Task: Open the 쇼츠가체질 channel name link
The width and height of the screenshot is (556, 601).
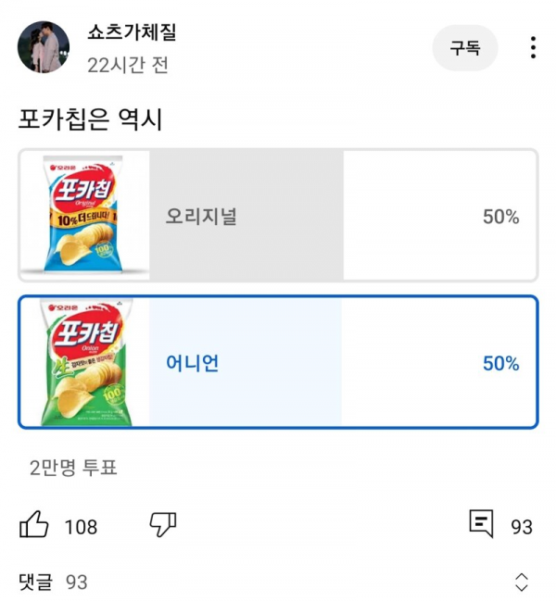Action: pos(132,33)
